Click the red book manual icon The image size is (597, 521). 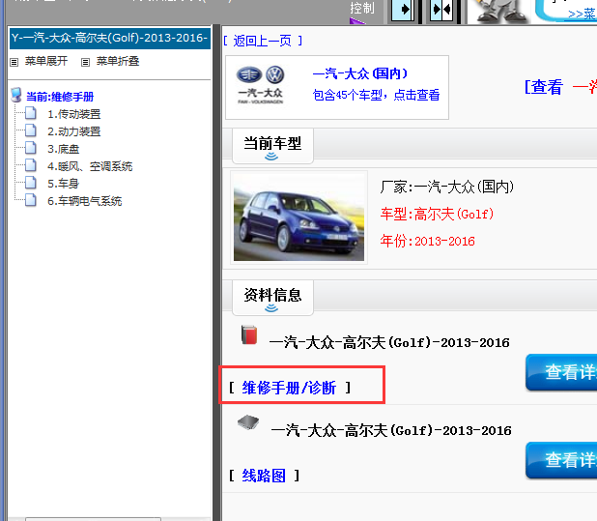point(249,335)
